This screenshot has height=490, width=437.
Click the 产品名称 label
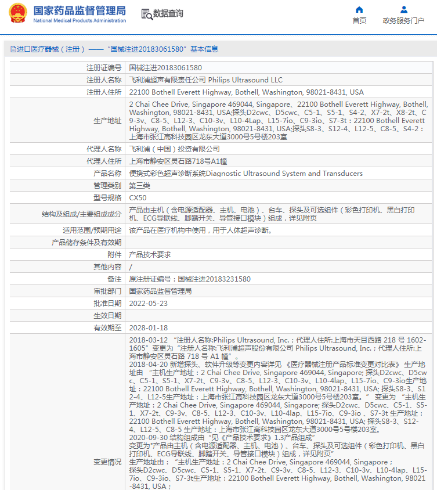coord(107,174)
